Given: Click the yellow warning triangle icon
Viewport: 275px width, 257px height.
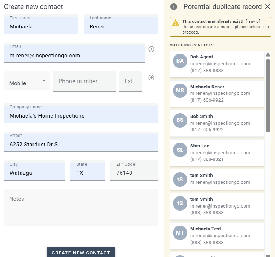Looking at the screenshot, I should pos(175,22).
